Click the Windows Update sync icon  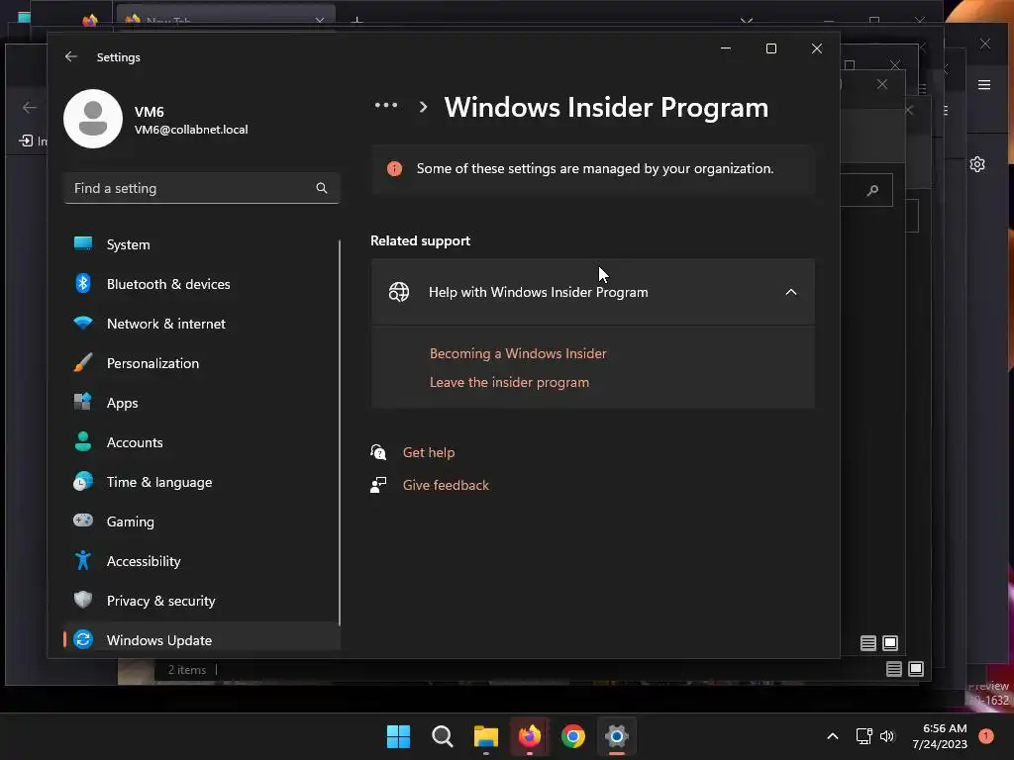click(x=83, y=639)
